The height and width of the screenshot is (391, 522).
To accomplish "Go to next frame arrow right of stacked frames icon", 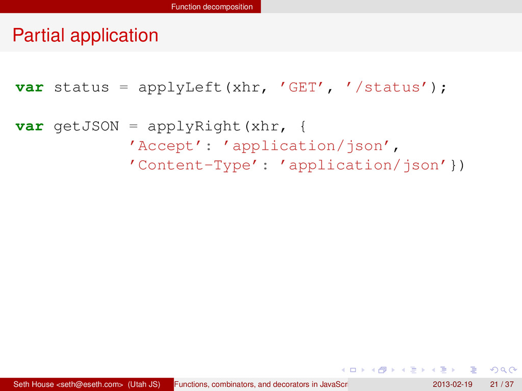I will coord(393,370).
